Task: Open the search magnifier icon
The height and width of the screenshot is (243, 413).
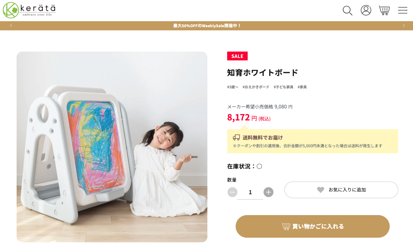Action: pyautogui.click(x=347, y=11)
